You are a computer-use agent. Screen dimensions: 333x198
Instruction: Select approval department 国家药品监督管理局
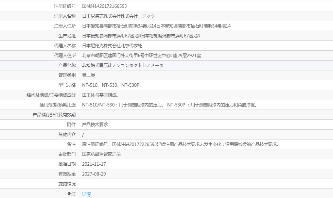101,154
